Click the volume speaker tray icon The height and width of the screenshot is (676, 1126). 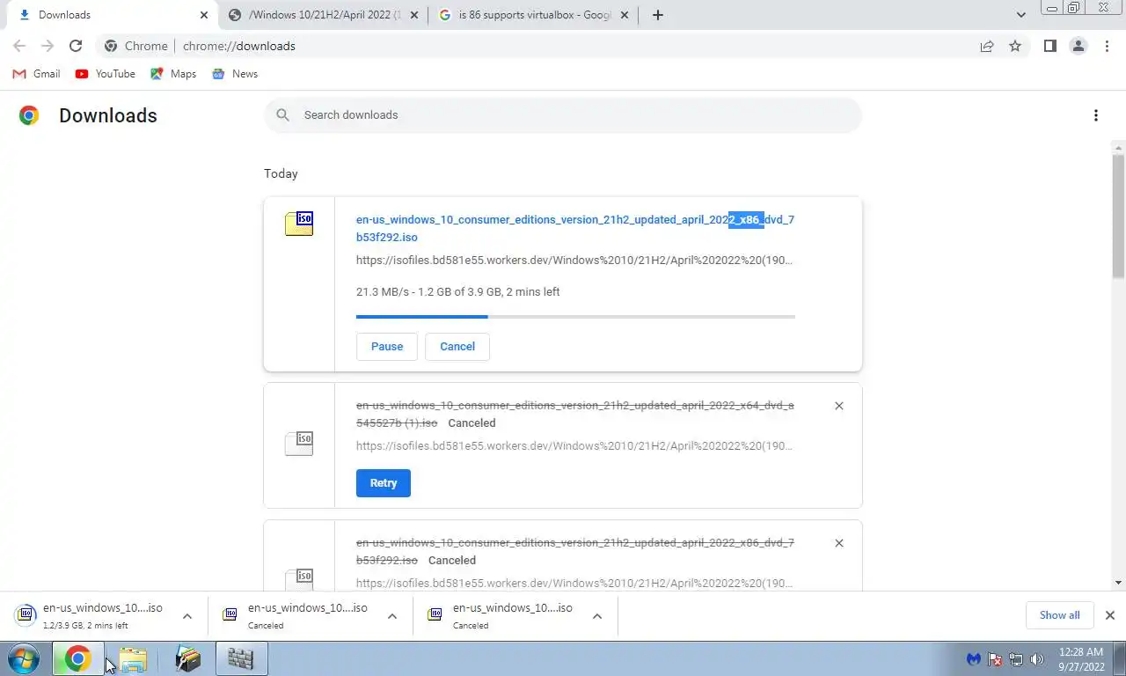tap(1036, 659)
